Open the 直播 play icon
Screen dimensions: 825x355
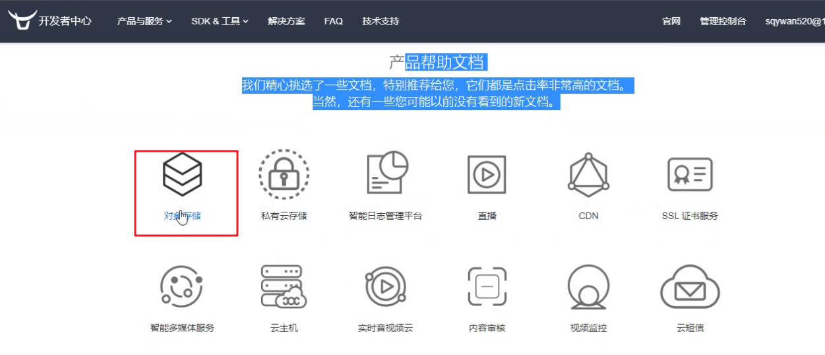[487, 174]
